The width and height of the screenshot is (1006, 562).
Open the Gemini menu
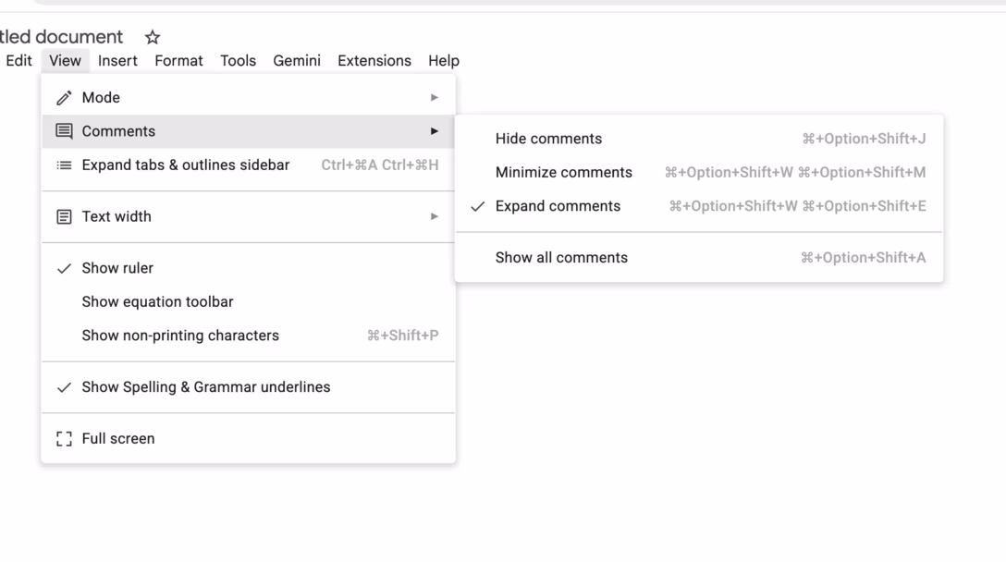click(x=297, y=61)
